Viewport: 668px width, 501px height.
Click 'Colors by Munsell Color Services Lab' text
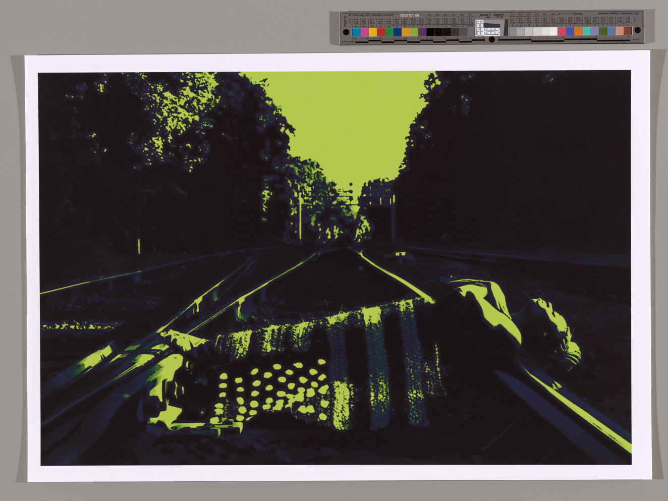click(x=370, y=15)
